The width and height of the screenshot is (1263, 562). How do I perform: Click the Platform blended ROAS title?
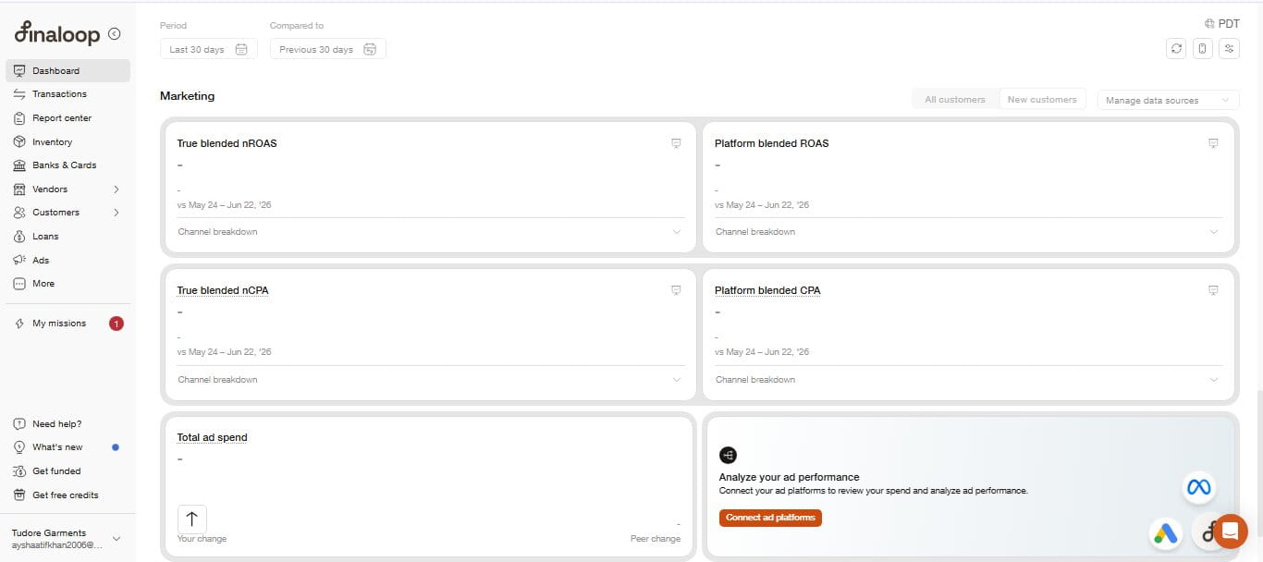(x=772, y=143)
